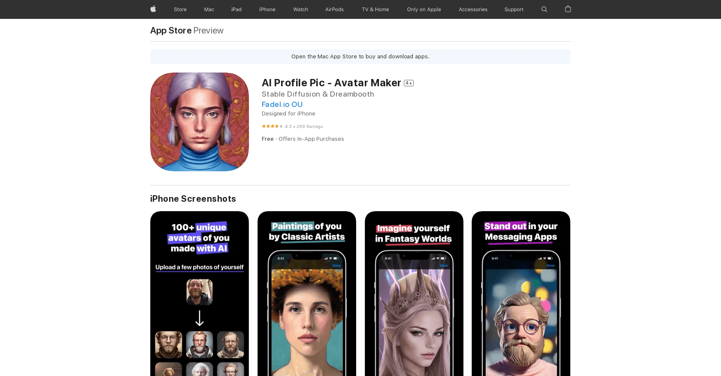Click 'Offers In-App Purchases' text
The image size is (721, 376).
click(x=311, y=139)
